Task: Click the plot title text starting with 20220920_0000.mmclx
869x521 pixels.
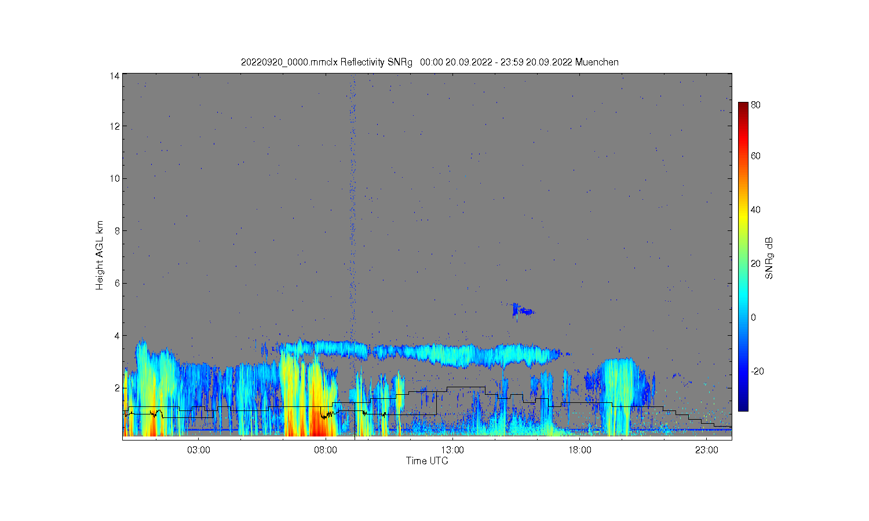Action: pos(429,62)
